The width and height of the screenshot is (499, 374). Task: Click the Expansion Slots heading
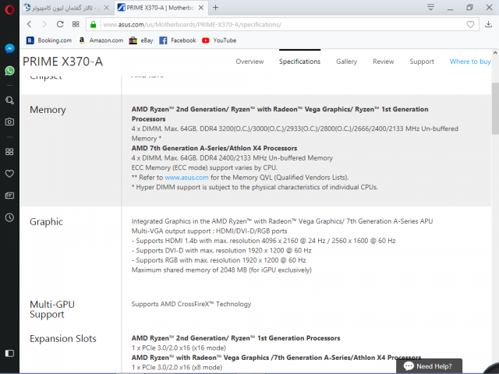[63, 338]
